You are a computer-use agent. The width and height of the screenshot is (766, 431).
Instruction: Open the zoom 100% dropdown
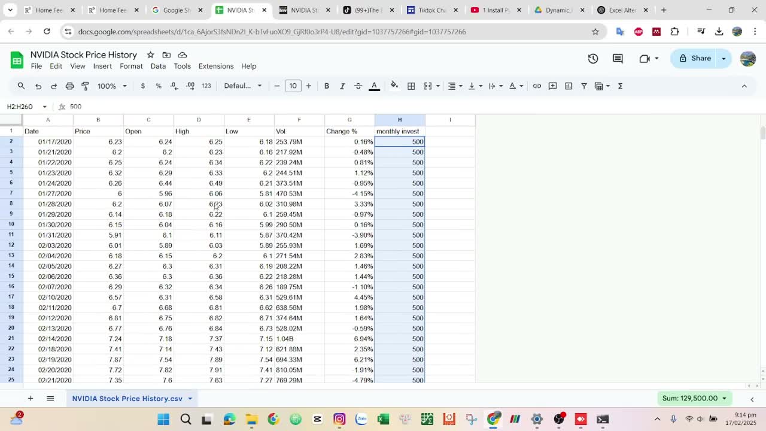(112, 86)
